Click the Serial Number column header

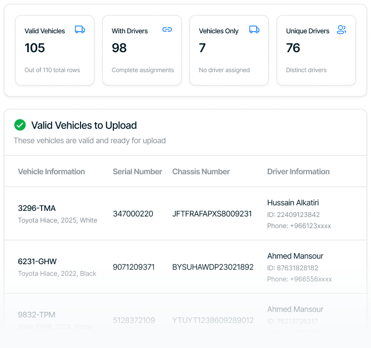[x=137, y=172]
